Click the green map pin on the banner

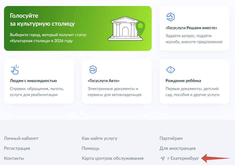pyautogui.click(x=141, y=27)
